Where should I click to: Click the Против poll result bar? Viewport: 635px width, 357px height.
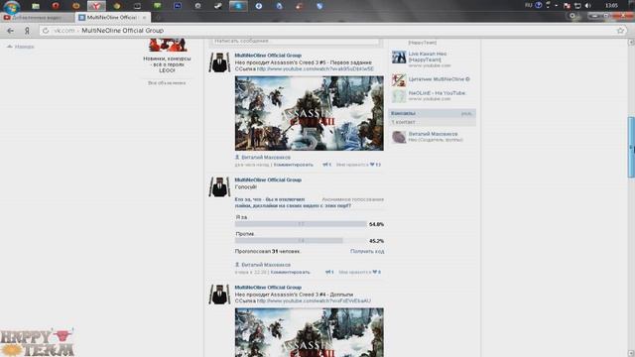click(301, 240)
